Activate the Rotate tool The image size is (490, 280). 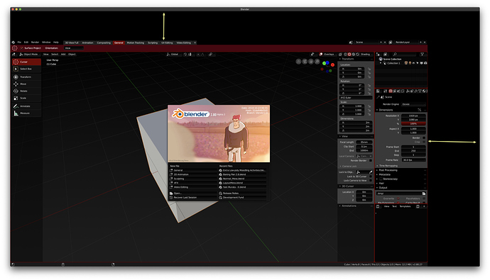coord(26,91)
